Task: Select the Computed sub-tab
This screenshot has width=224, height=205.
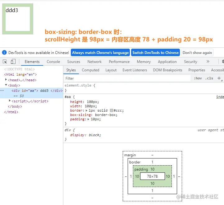Action: tap(90, 70)
